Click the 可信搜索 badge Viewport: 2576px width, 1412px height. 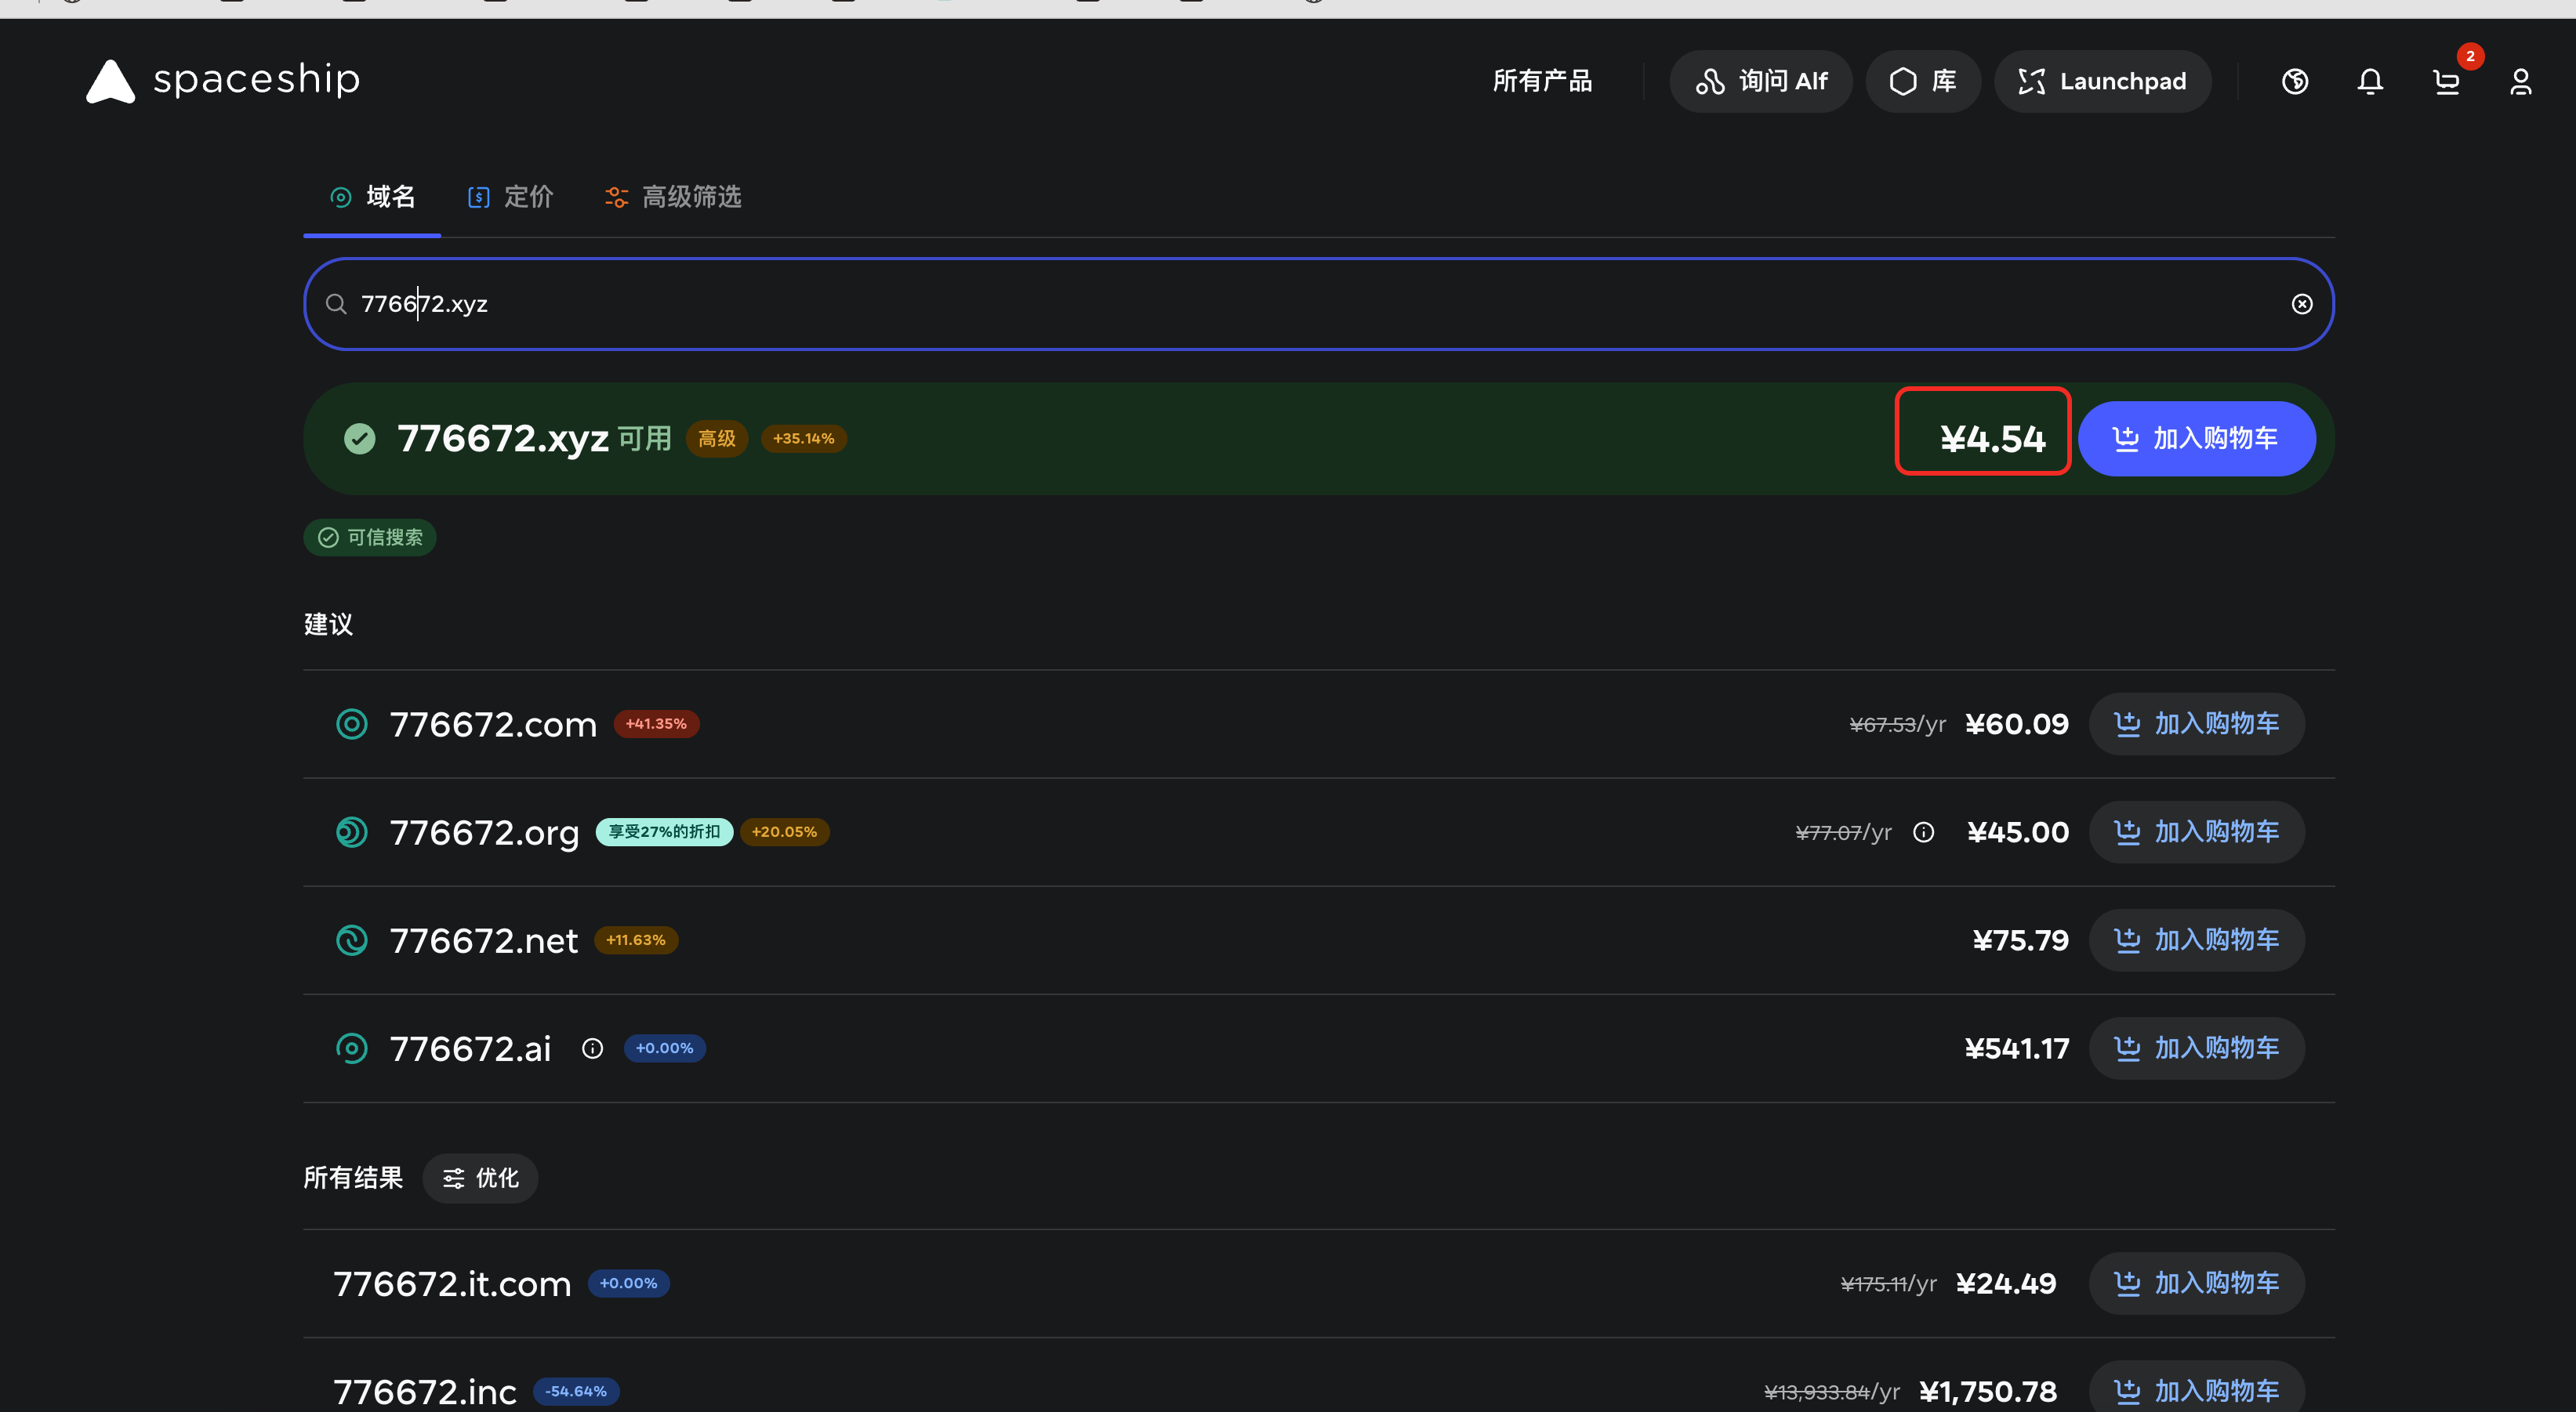[x=370, y=538]
